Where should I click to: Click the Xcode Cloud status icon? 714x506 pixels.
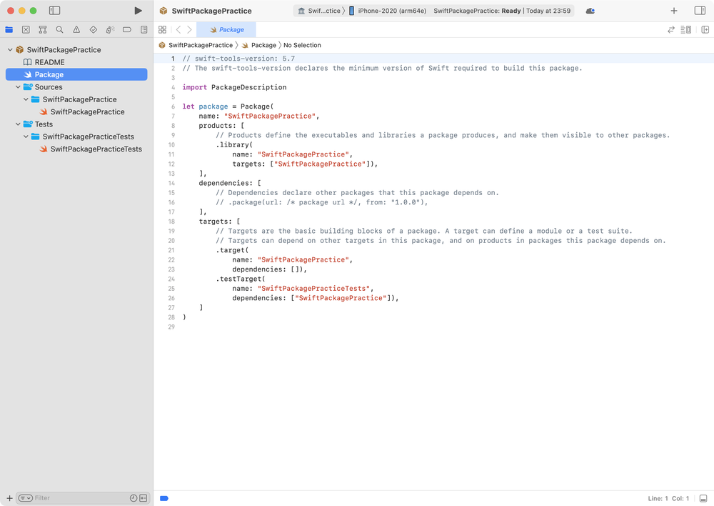pyautogui.click(x=590, y=11)
